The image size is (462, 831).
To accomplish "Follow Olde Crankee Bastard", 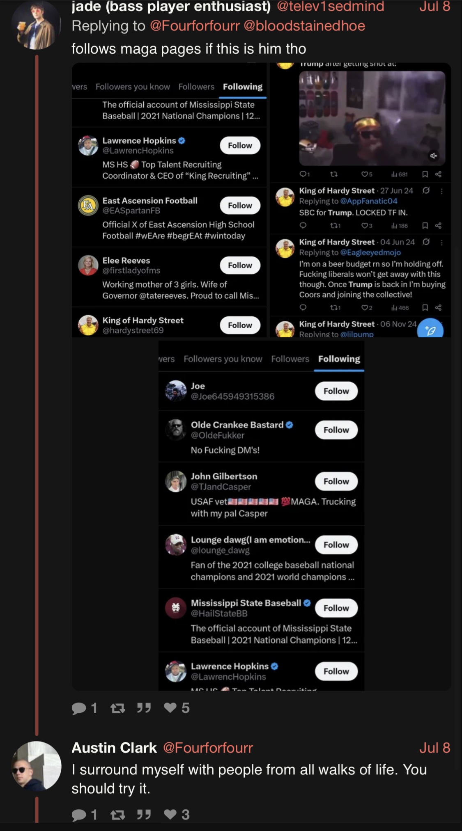I will pyautogui.click(x=336, y=430).
